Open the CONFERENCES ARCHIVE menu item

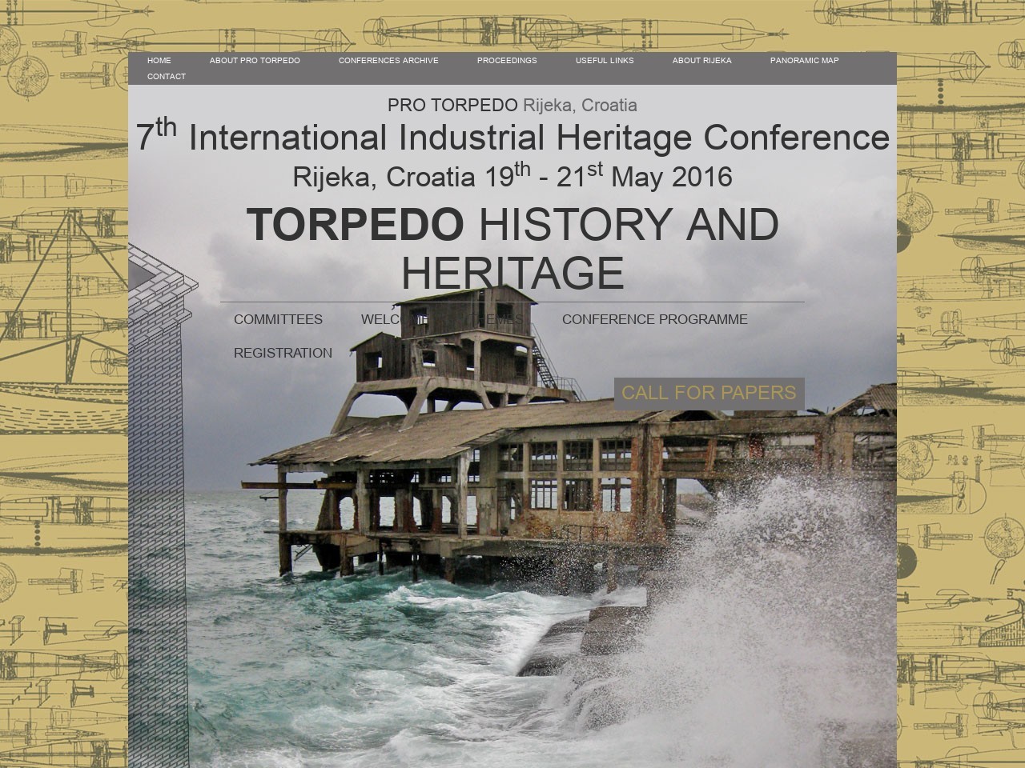tap(388, 61)
